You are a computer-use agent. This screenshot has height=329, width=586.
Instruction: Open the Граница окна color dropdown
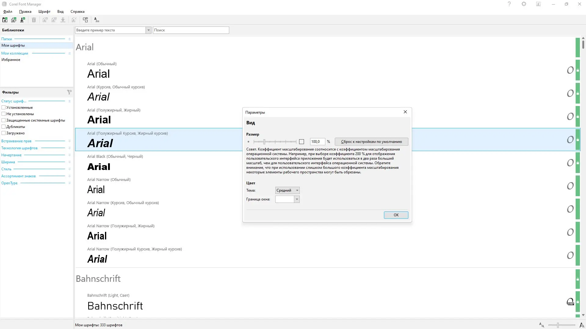[296, 199]
